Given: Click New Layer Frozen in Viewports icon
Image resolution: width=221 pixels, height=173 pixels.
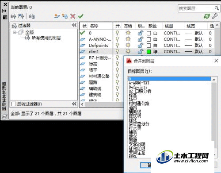Looking at the screenshot, I should [x=65, y=16].
